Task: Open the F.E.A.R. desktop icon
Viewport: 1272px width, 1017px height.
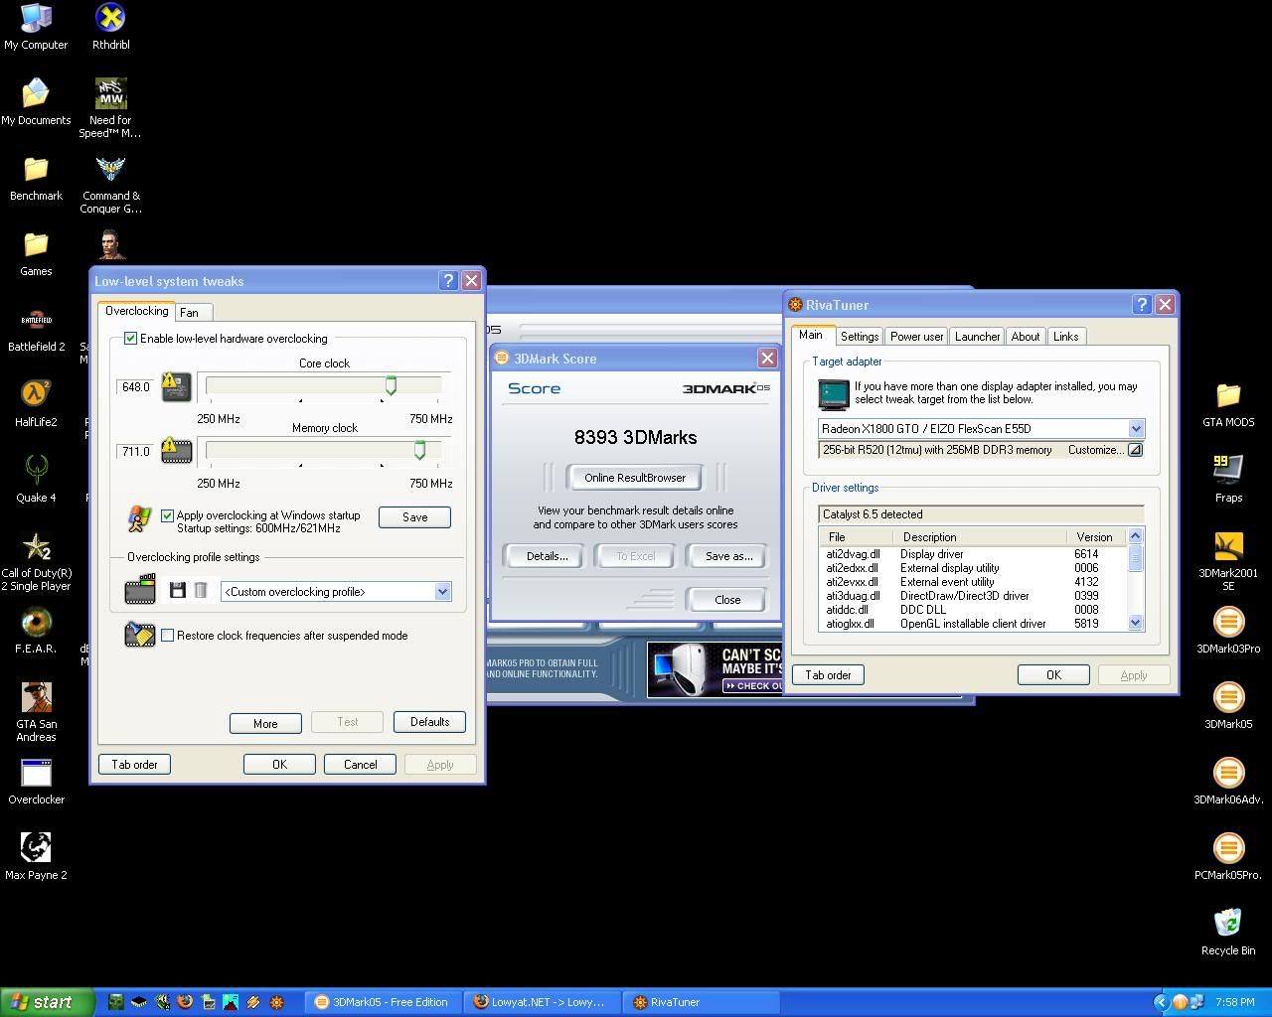Action: (x=36, y=622)
